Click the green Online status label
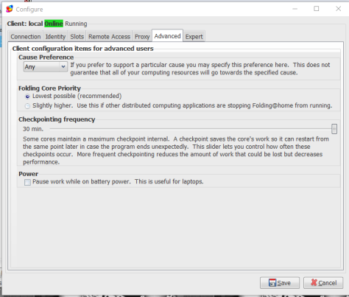 click(54, 24)
